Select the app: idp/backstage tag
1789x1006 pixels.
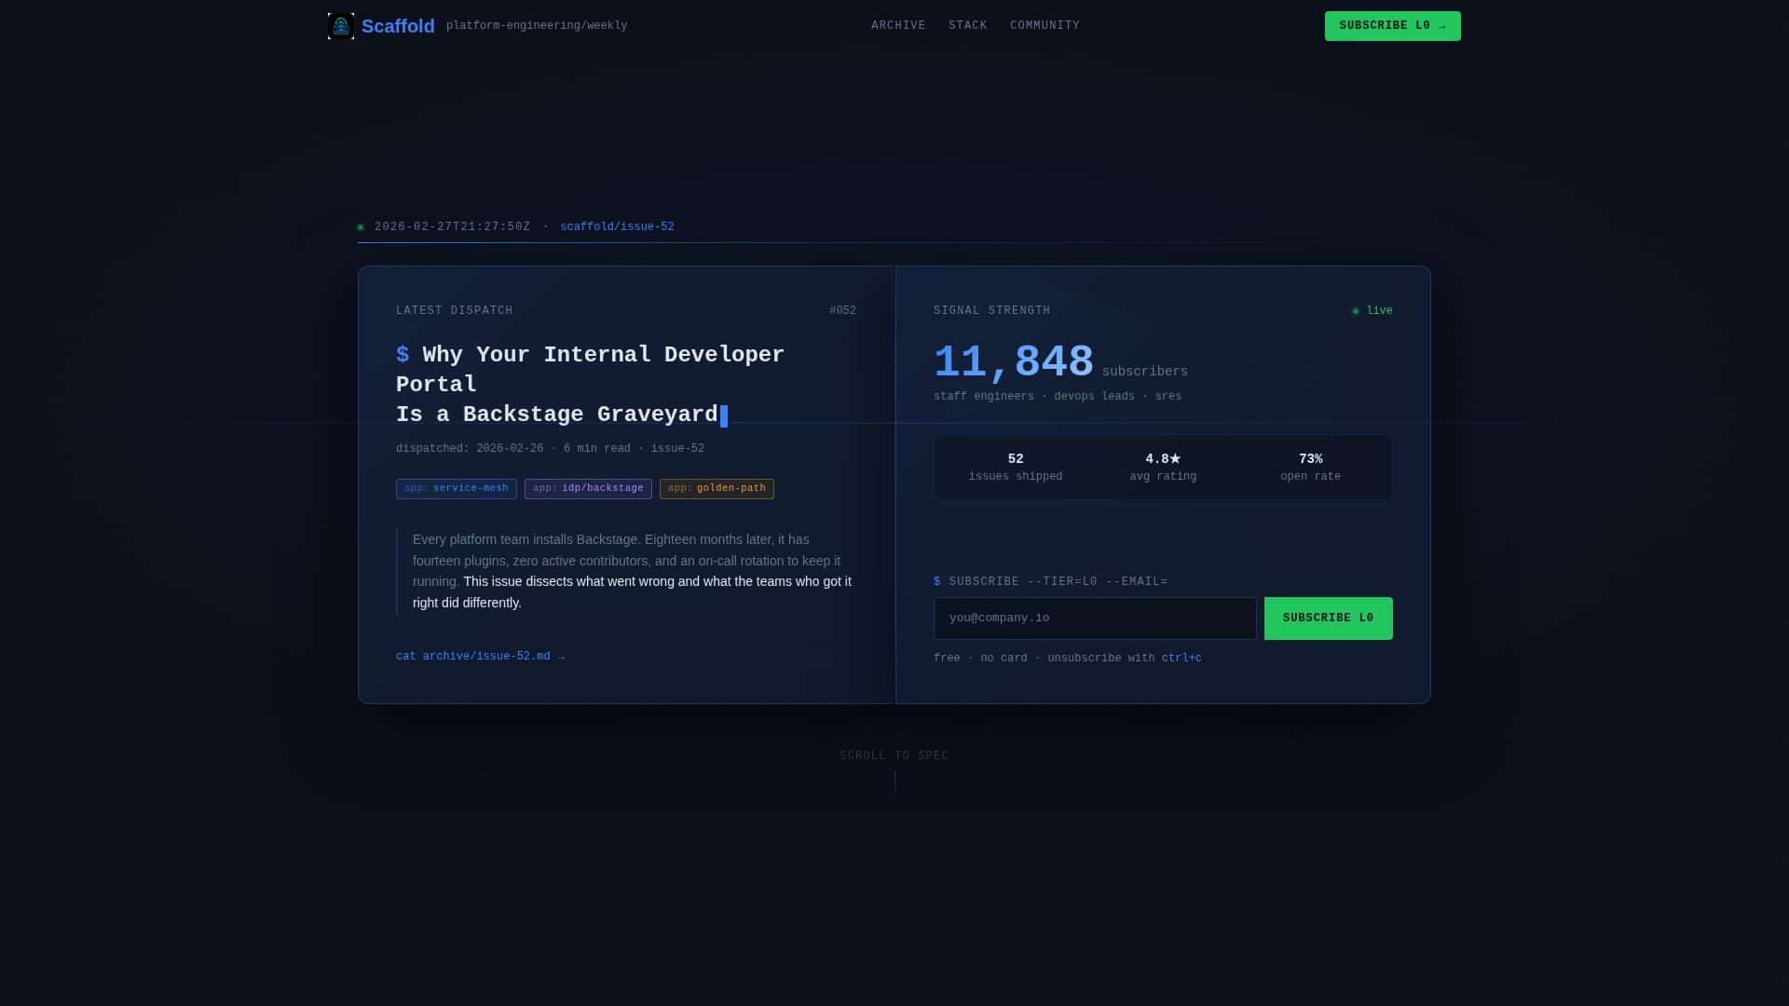click(588, 489)
